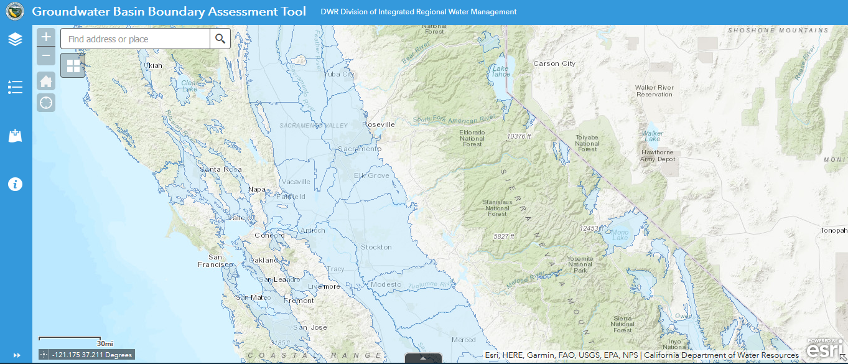Select the zoom-in plus control
Image resolution: width=848 pixels, height=364 pixels.
tap(45, 37)
